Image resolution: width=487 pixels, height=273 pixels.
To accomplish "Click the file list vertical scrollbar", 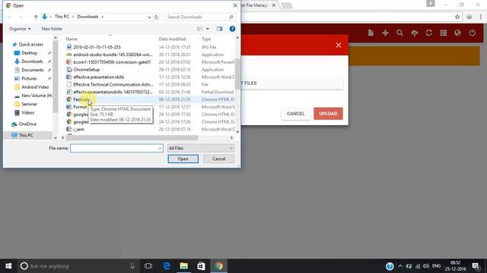I will click(237, 74).
